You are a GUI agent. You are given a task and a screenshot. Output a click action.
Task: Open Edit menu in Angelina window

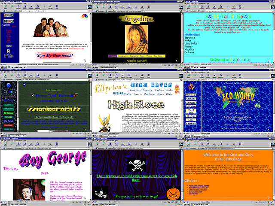pyautogui.click(x=97, y=3)
